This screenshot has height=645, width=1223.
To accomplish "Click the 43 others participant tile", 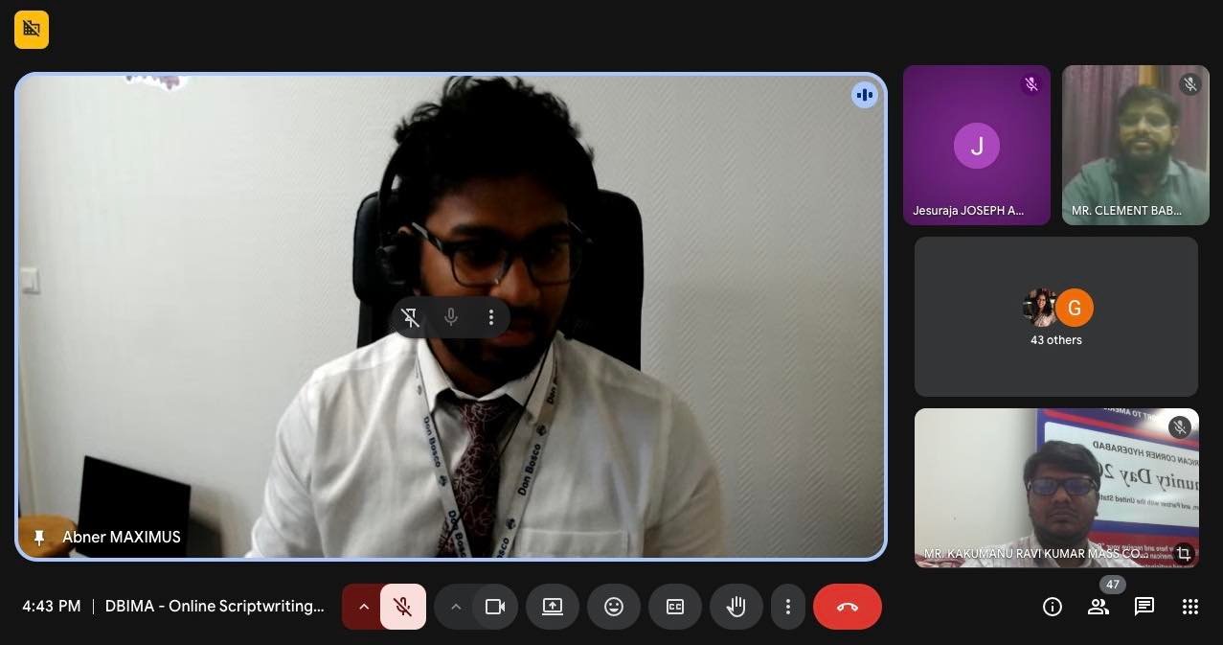I will pos(1055,317).
